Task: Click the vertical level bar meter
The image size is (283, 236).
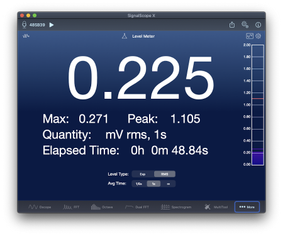Action: tap(258, 105)
